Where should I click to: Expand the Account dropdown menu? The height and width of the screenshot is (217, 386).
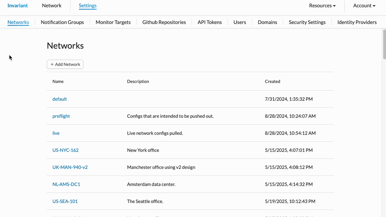click(364, 6)
